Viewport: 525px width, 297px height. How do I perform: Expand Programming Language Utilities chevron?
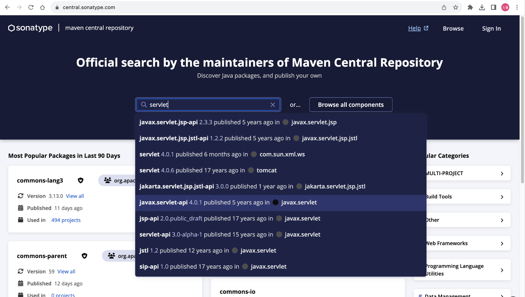click(x=502, y=270)
